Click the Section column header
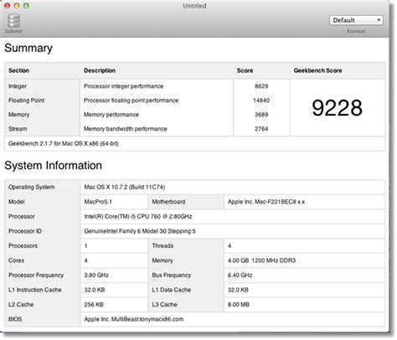 (18, 70)
